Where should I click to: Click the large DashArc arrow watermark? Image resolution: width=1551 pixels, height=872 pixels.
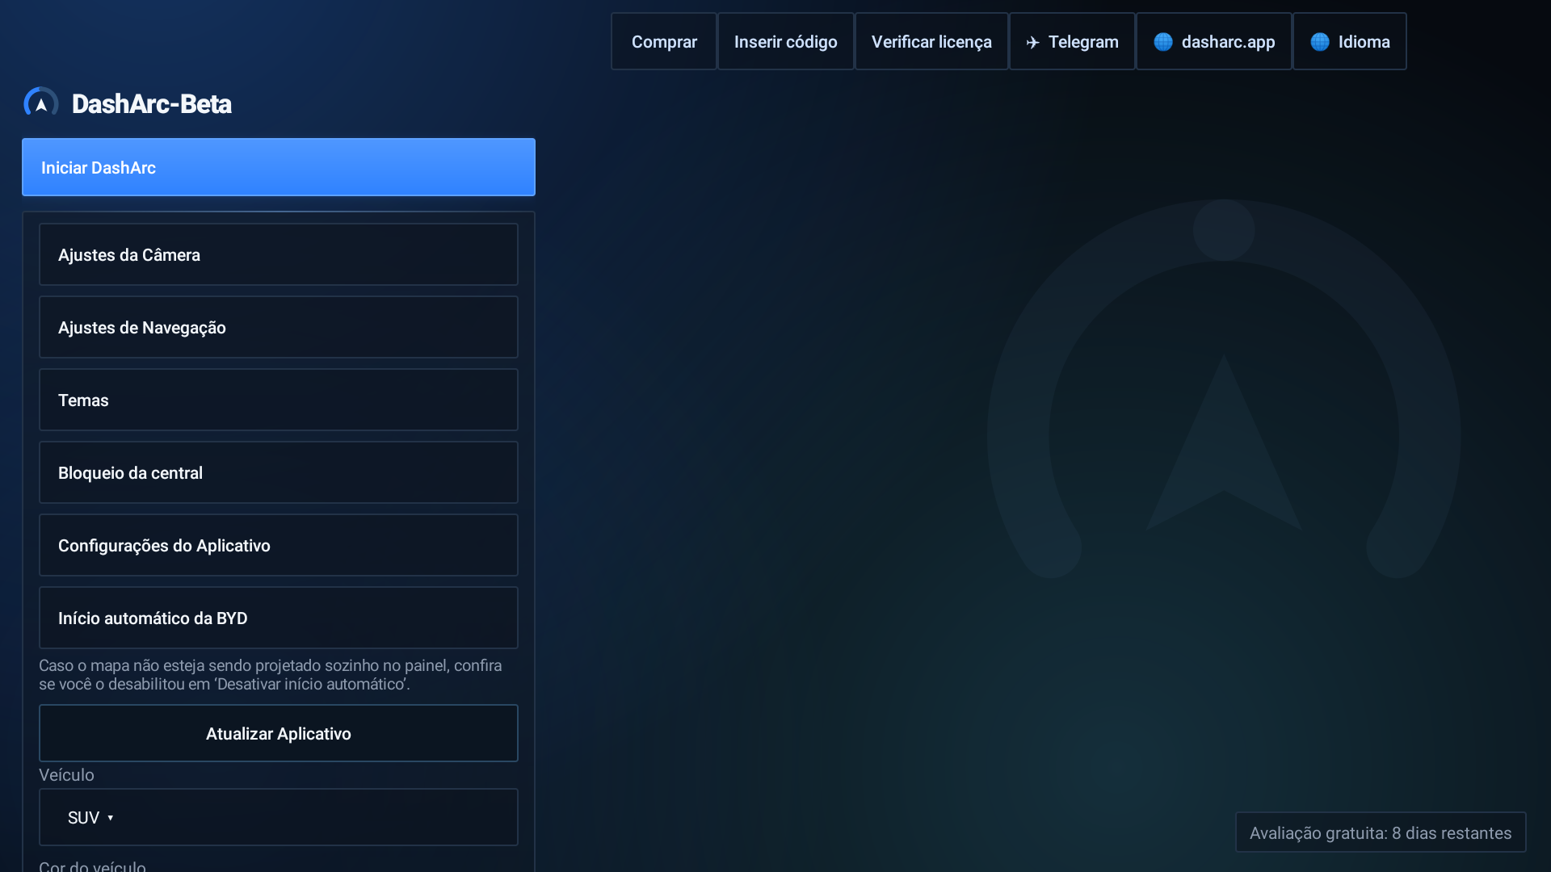tap(1224, 388)
